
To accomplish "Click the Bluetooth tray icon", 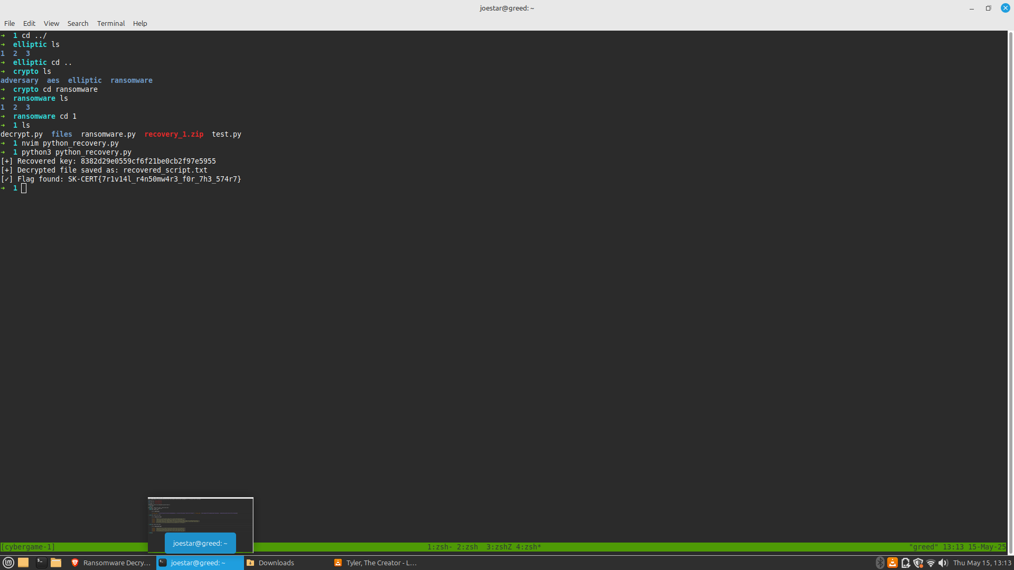I will 880,563.
